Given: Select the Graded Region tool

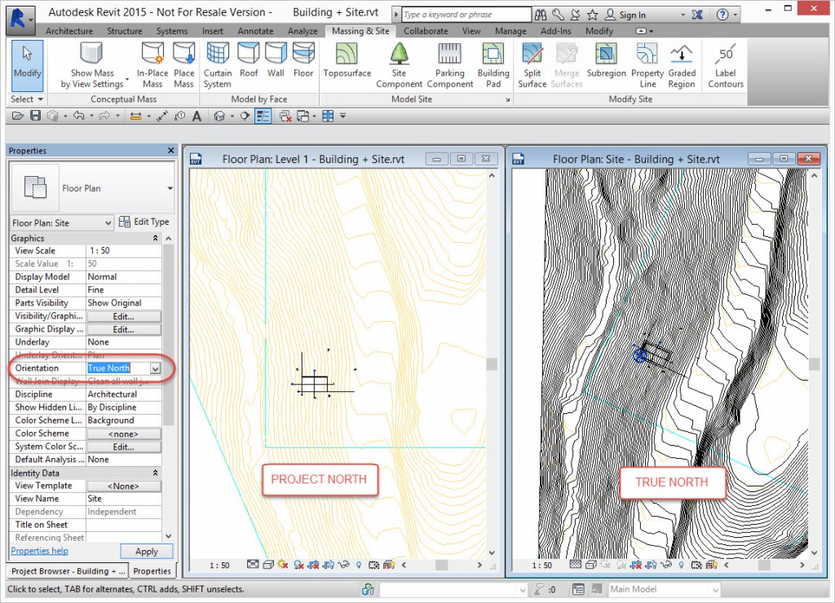Looking at the screenshot, I should click(682, 65).
